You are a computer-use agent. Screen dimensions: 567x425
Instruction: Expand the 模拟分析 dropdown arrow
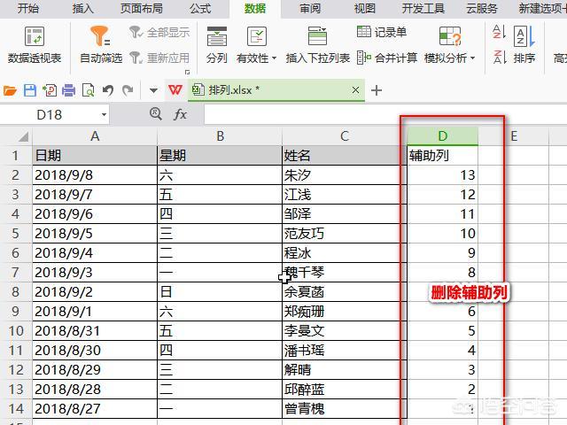[472, 58]
